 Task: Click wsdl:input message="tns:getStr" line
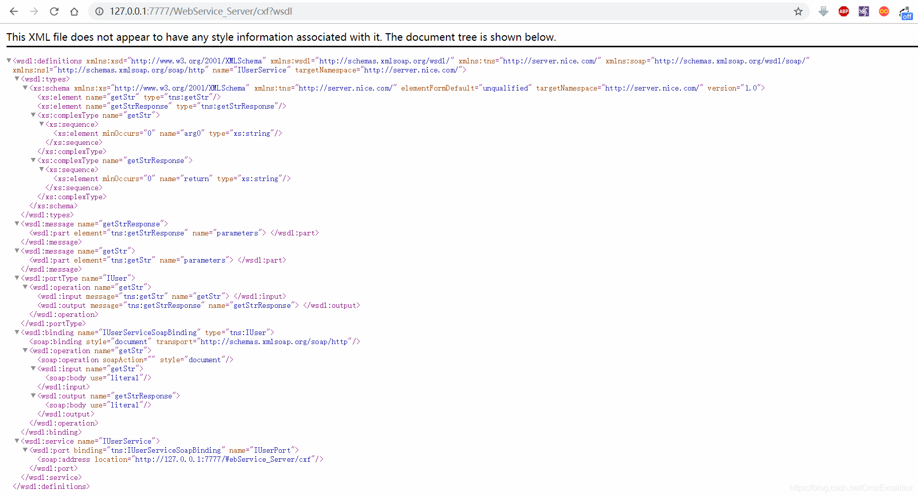(x=162, y=296)
